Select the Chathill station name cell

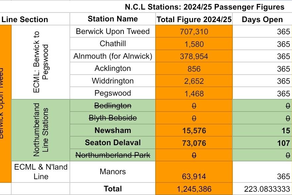pos(113,44)
